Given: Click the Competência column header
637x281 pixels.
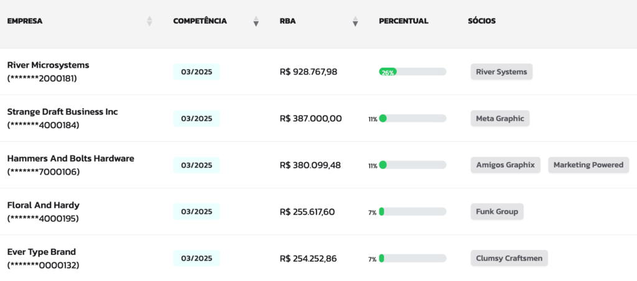Looking at the screenshot, I should pos(200,21).
